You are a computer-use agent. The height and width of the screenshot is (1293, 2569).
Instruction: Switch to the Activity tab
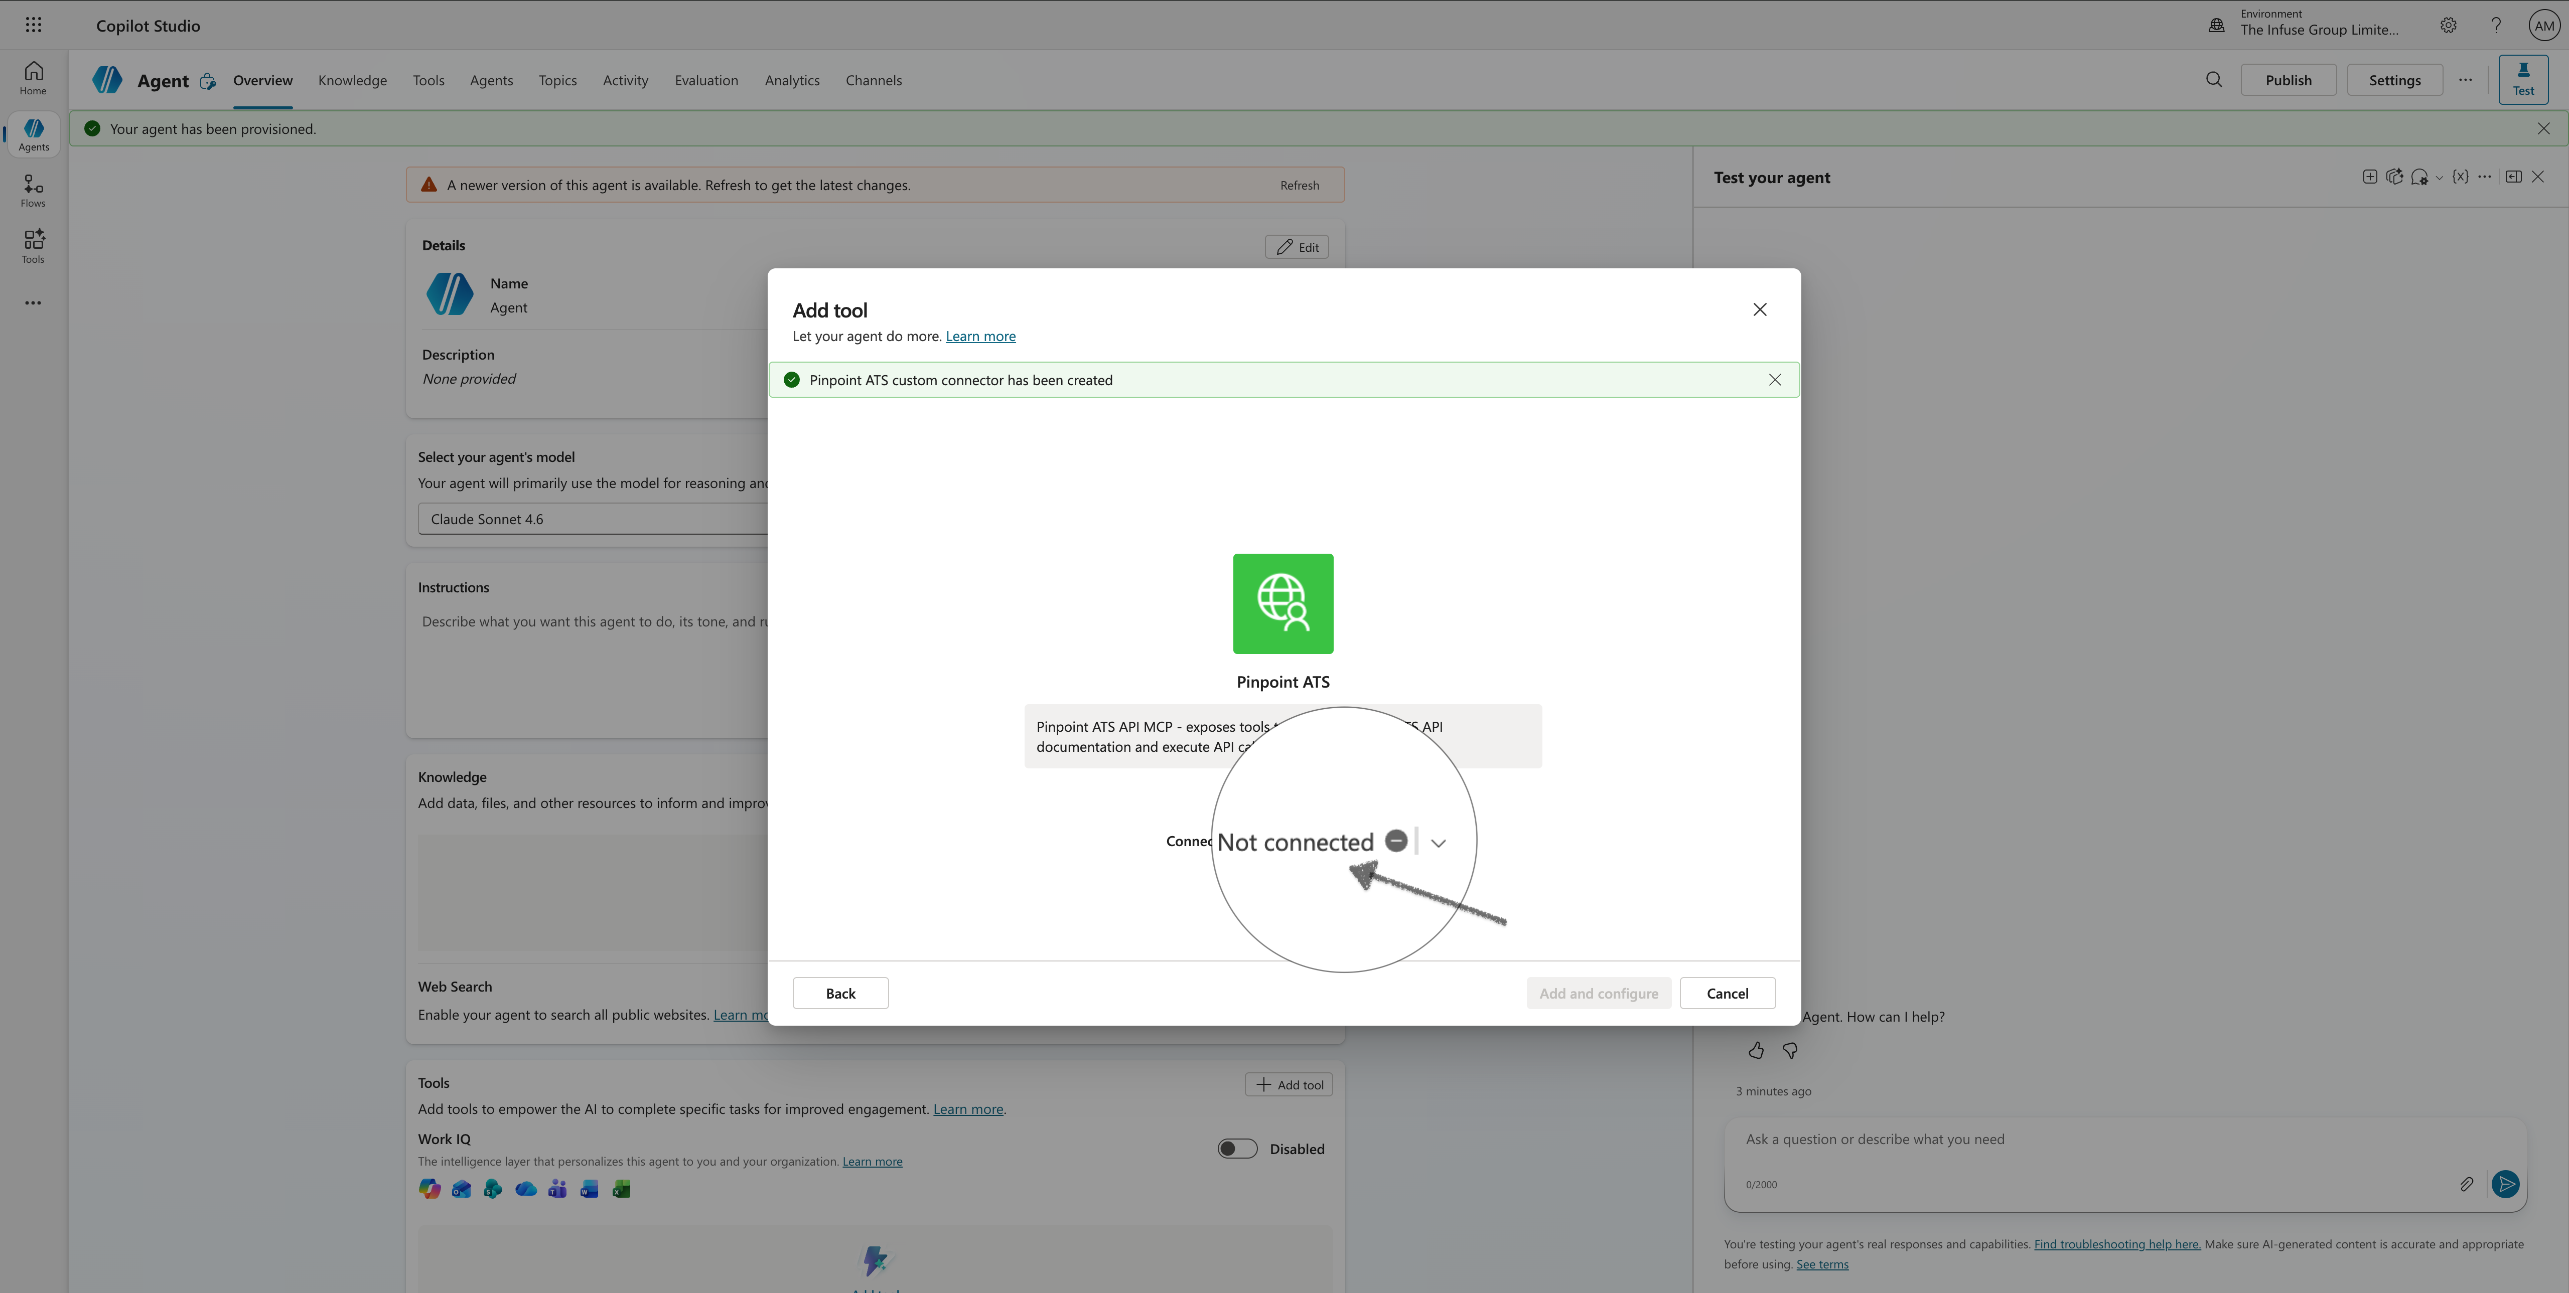coord(625,80)
